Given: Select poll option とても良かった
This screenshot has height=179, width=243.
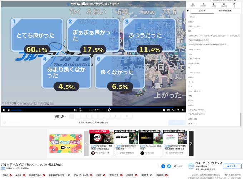Looking at the screenshot, I should pyautogui.click(x=37, y=35).
